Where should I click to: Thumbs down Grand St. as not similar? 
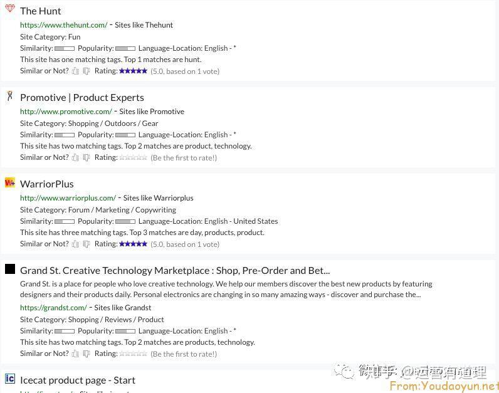87,354
